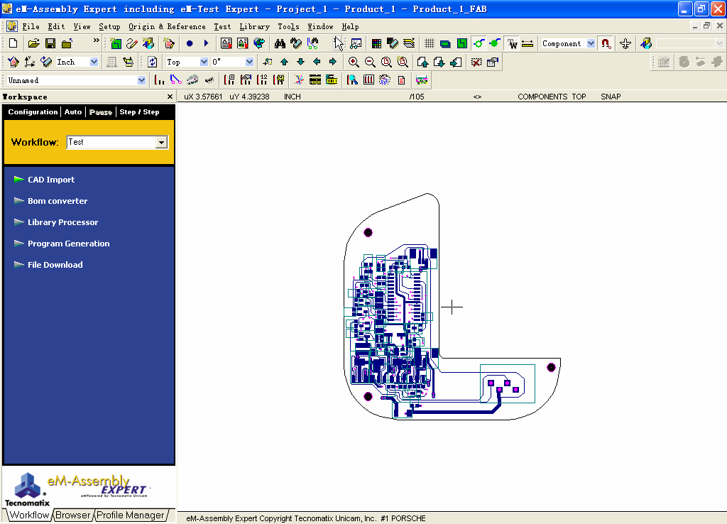727x524 pixels.
Task: Click the Zoom In magnifier icon
Action: click(354, 62)
